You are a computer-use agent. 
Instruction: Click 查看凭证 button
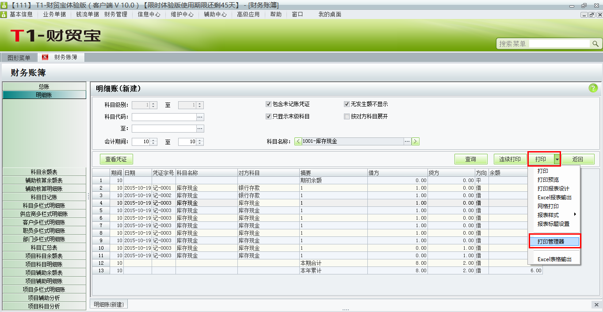(116, 159)
